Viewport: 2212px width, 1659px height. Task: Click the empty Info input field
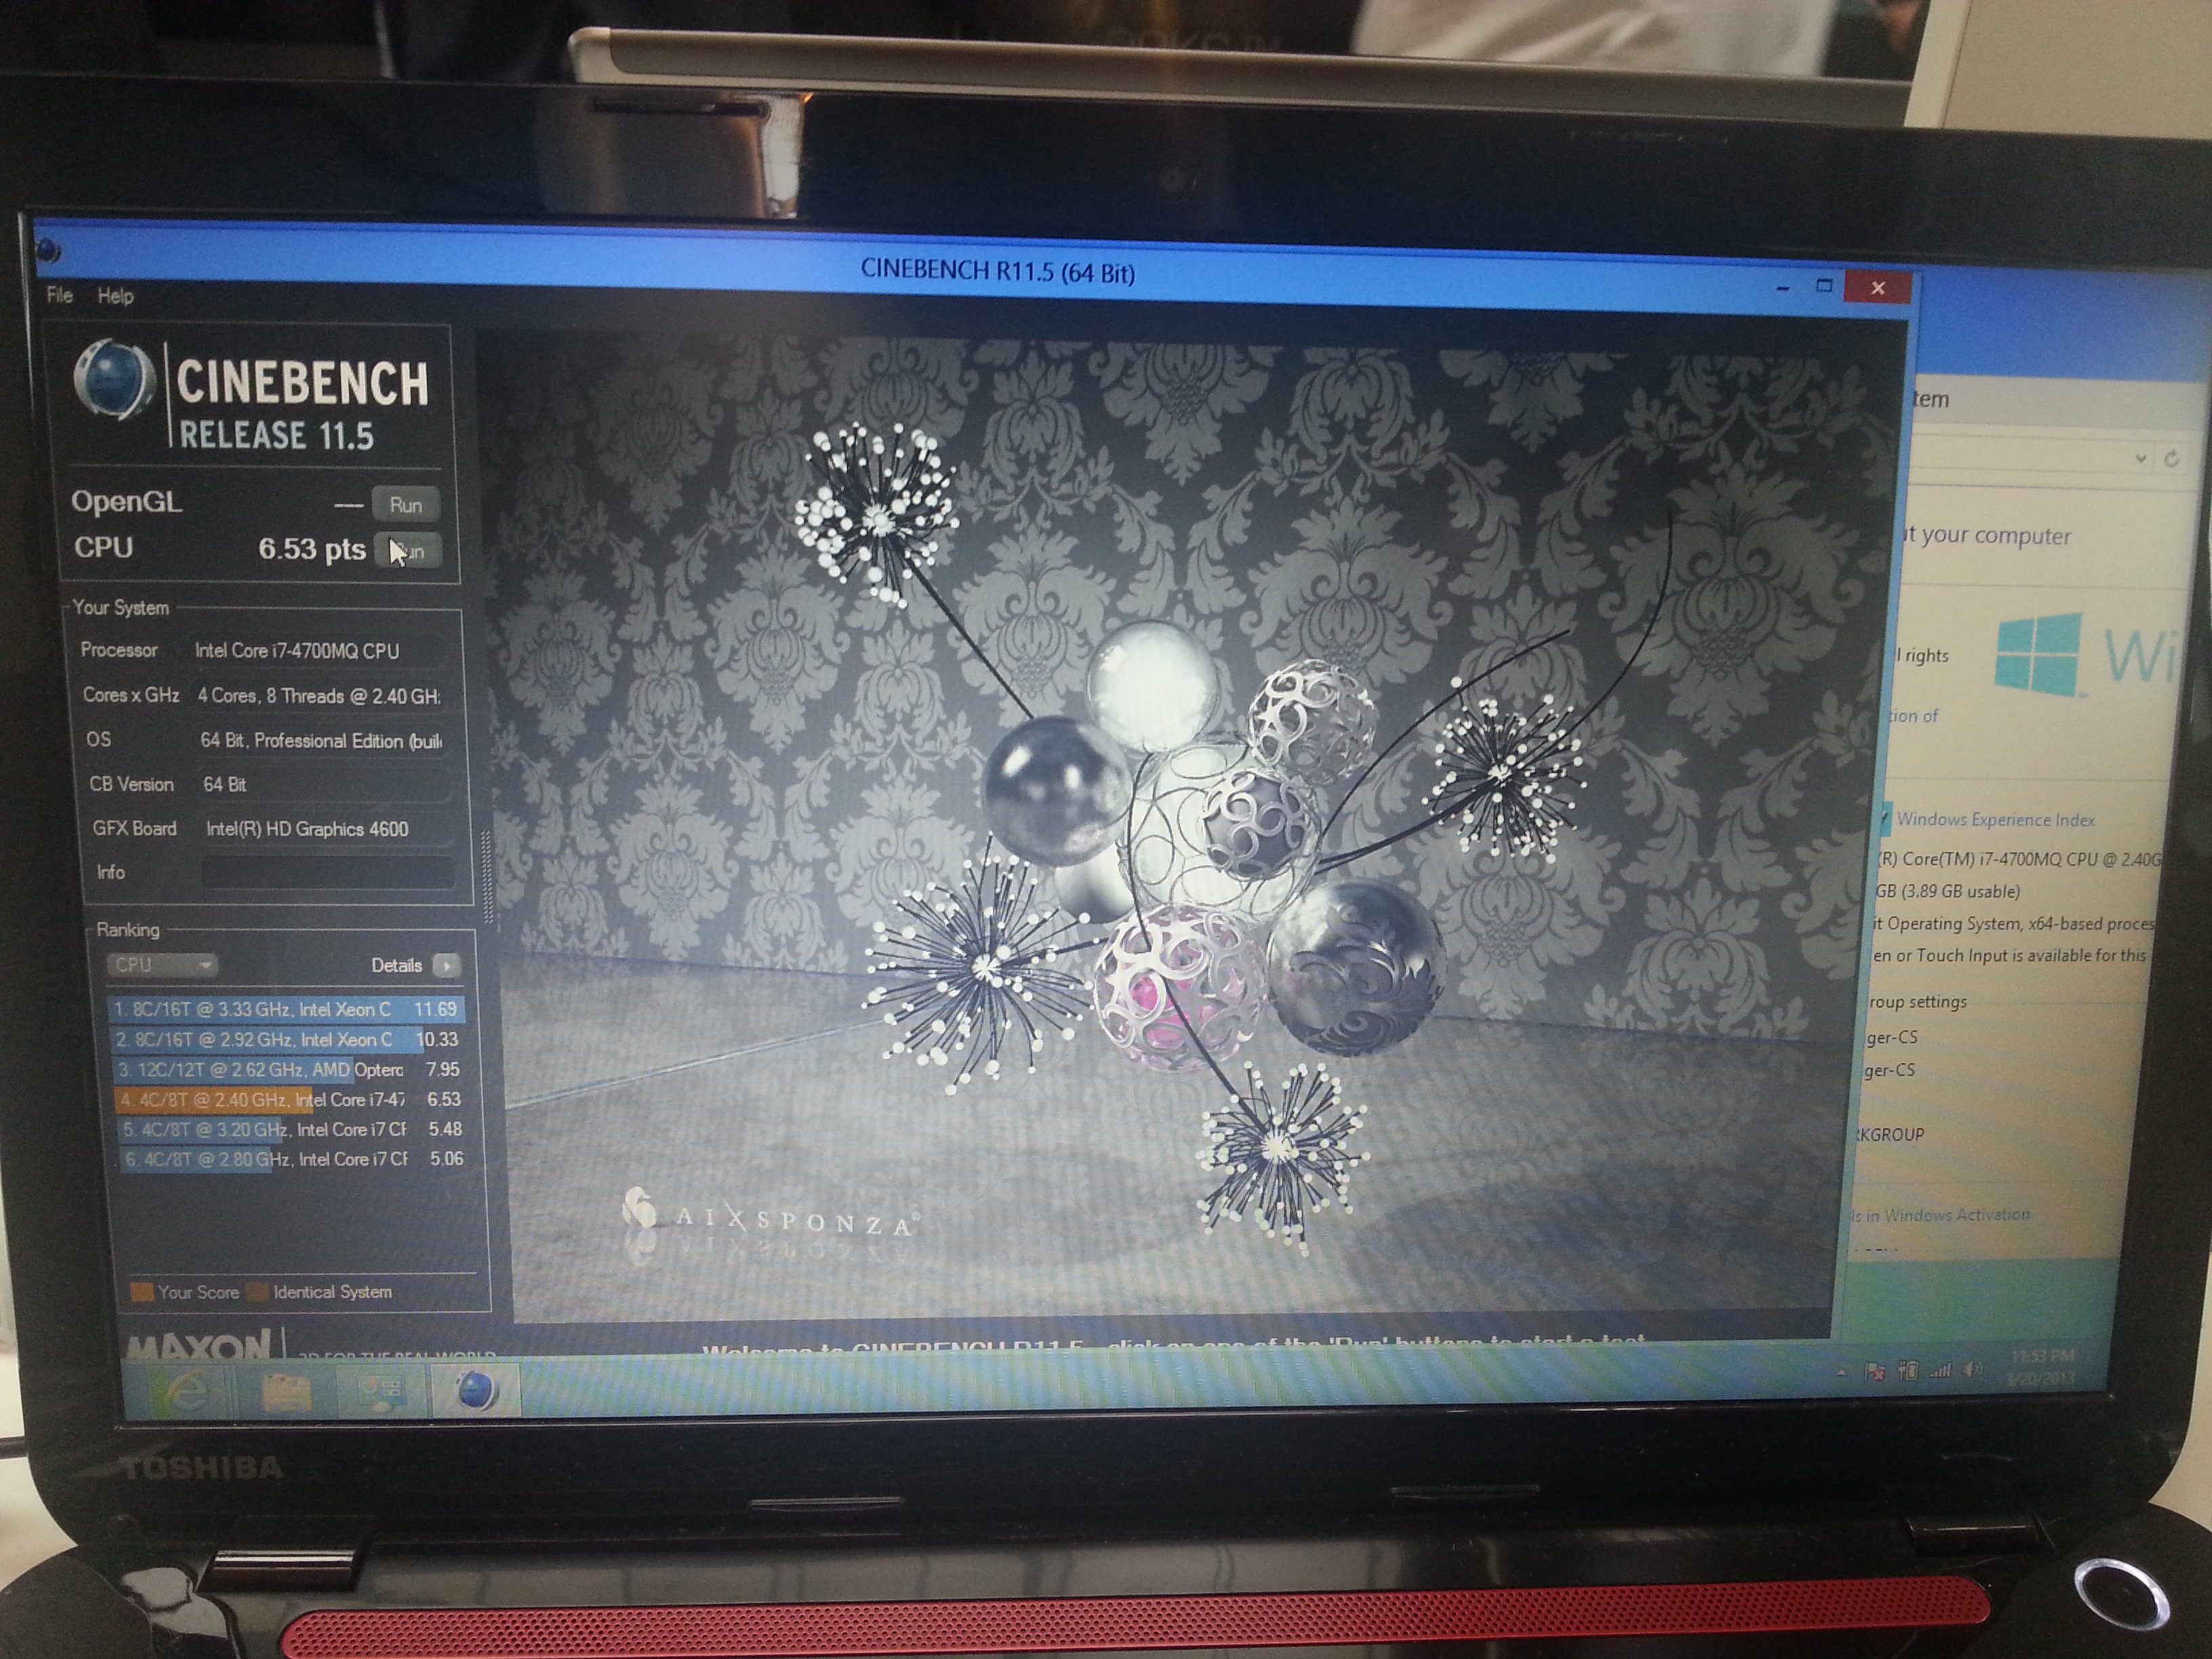point(327,872)
